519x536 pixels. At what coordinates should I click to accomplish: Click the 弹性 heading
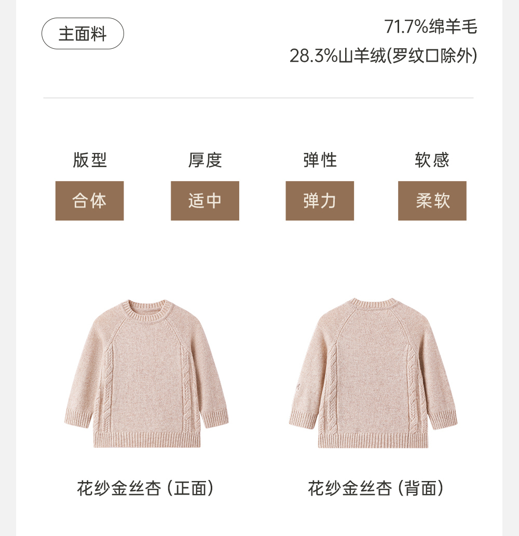[320, 160]
